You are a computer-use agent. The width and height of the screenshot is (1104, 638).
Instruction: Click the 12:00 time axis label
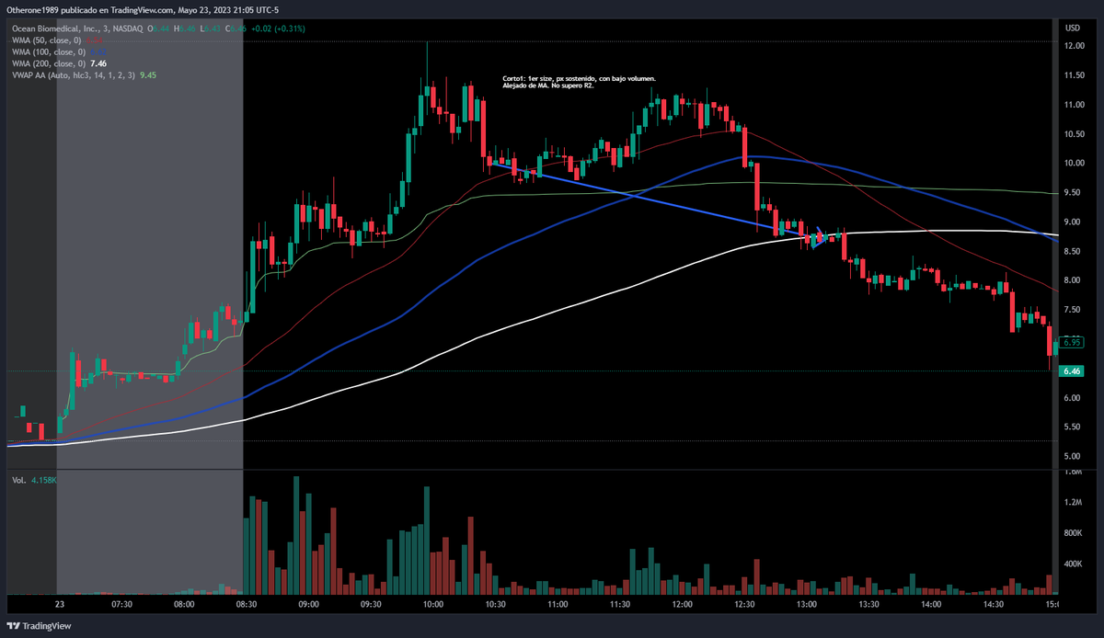pyautogui.click(x=683, y=604)
